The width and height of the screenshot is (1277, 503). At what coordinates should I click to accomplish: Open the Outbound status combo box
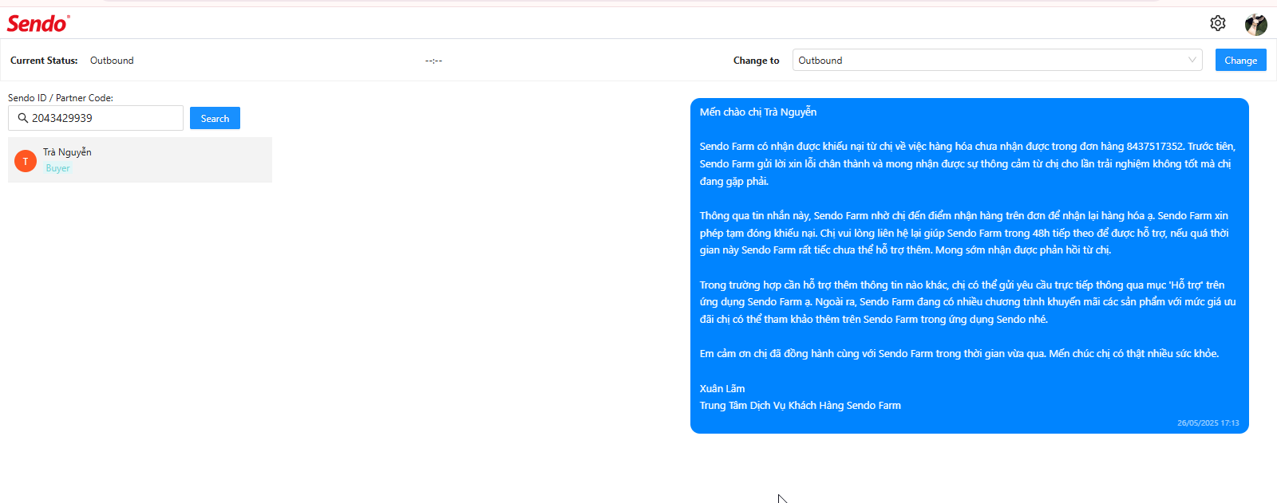coord(997,60)
